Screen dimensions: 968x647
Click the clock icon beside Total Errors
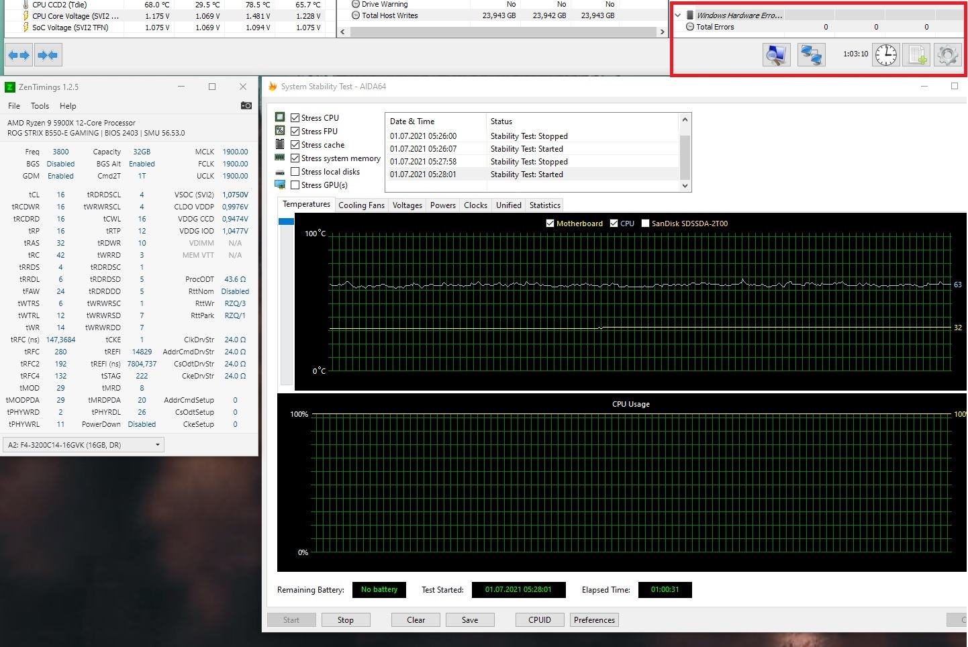(x=690, y=27)
